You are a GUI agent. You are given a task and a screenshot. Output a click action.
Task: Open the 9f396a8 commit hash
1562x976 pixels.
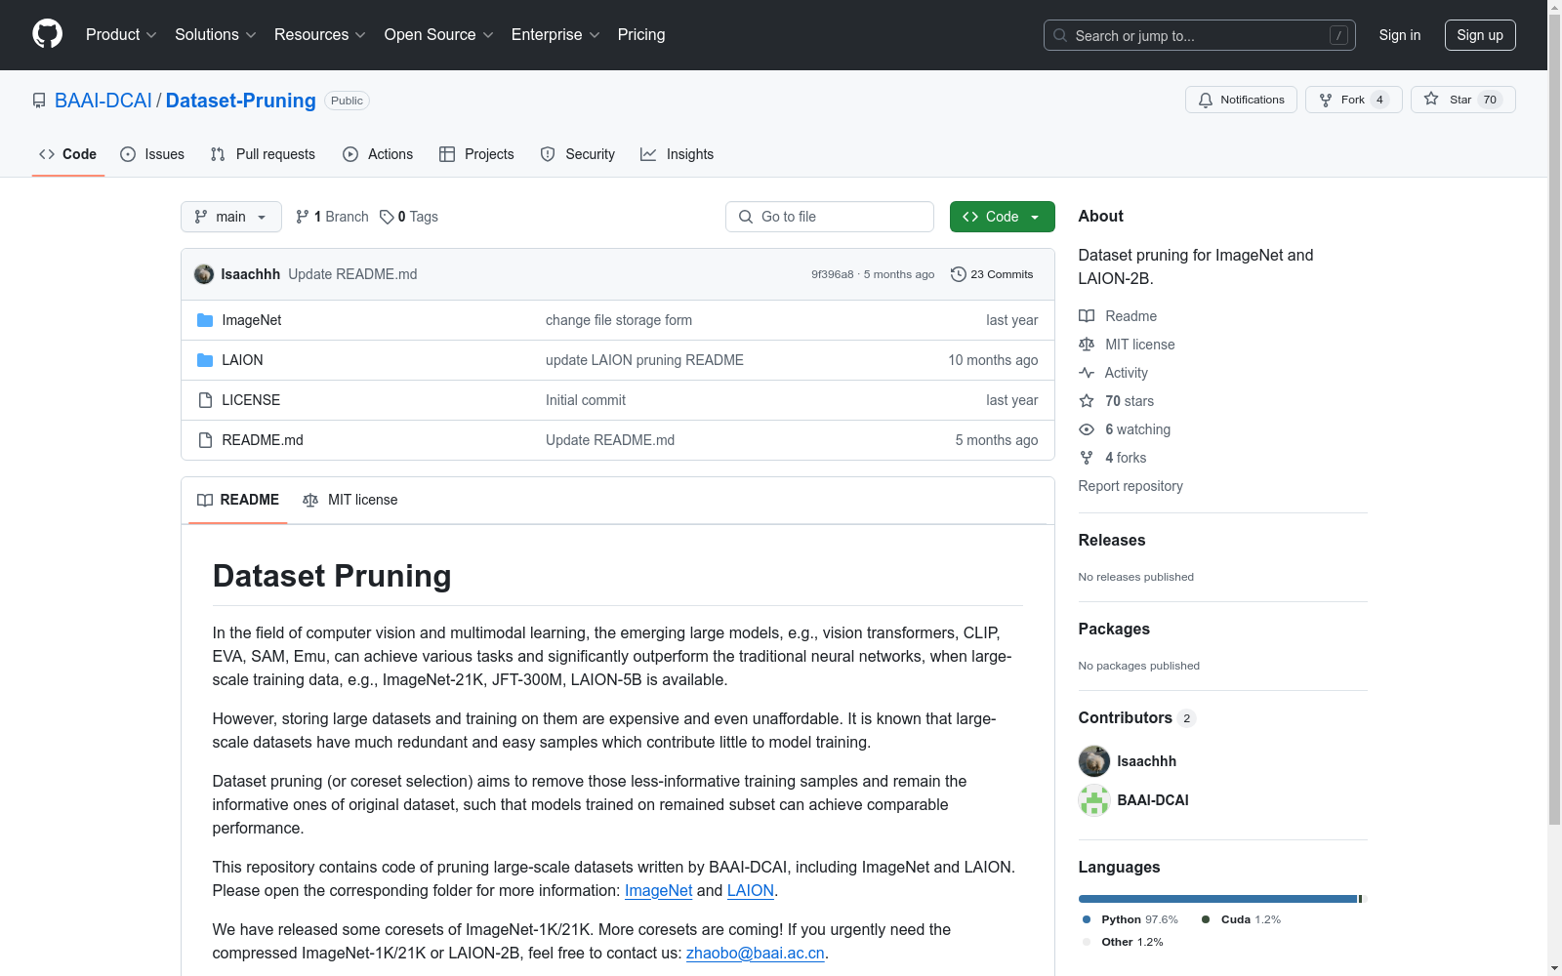tap(833, 274)
